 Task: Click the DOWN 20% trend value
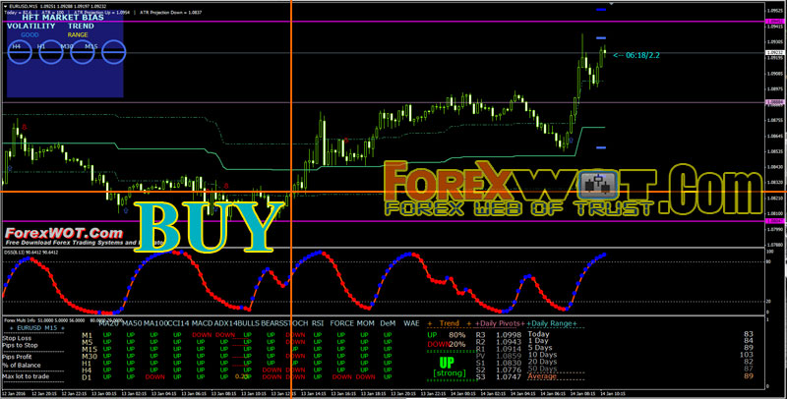(x=447, y=344)
